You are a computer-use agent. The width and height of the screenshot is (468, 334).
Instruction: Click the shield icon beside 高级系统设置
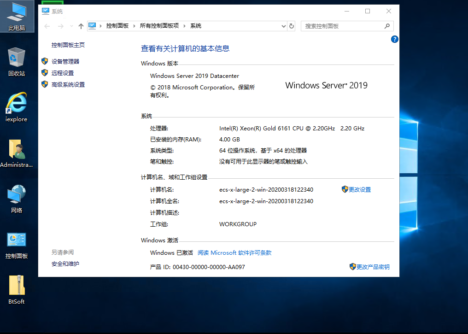click(x=45, y=84)
